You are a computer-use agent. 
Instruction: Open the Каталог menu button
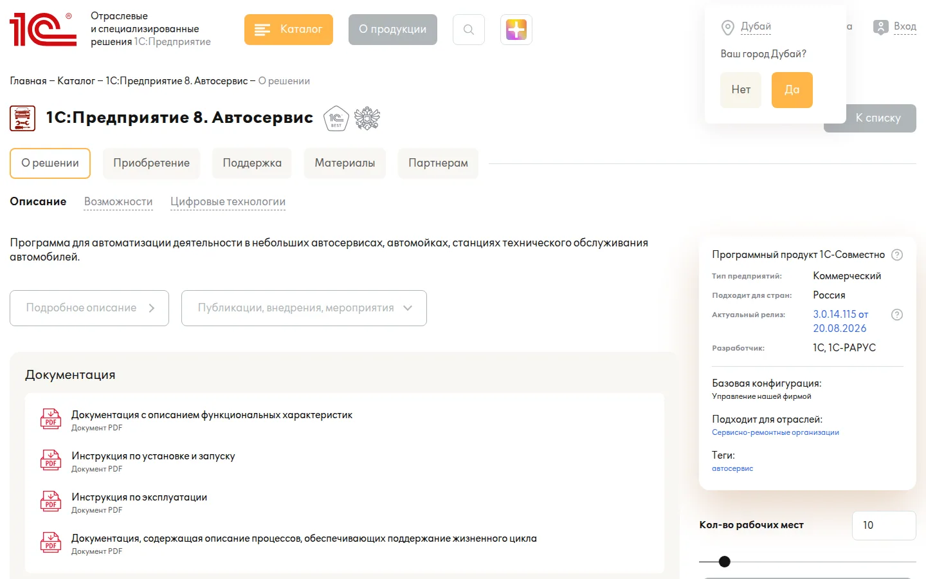(289, 30)
